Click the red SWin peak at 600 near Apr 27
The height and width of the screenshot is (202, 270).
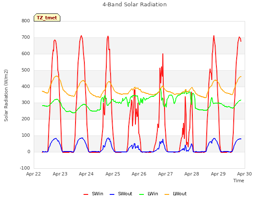163,54
